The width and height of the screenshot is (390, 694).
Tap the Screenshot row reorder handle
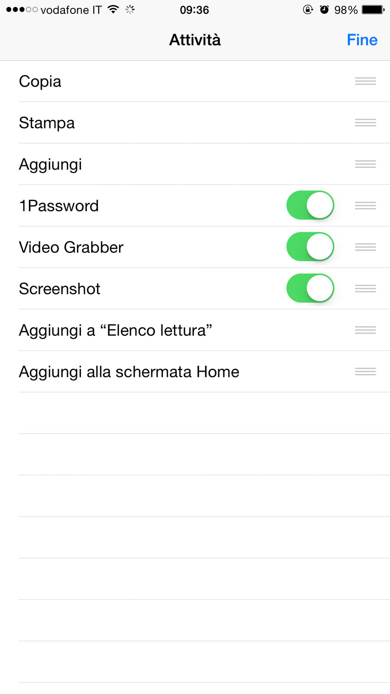pos(365,288)
